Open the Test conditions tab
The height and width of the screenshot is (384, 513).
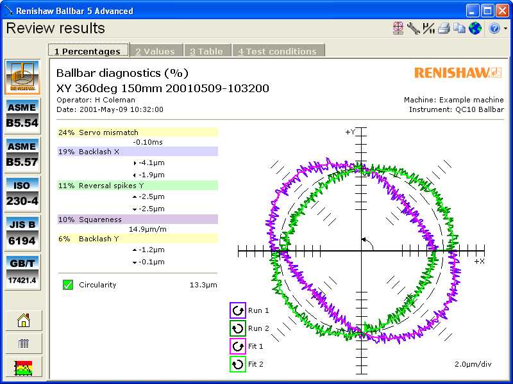coord(277,51)
